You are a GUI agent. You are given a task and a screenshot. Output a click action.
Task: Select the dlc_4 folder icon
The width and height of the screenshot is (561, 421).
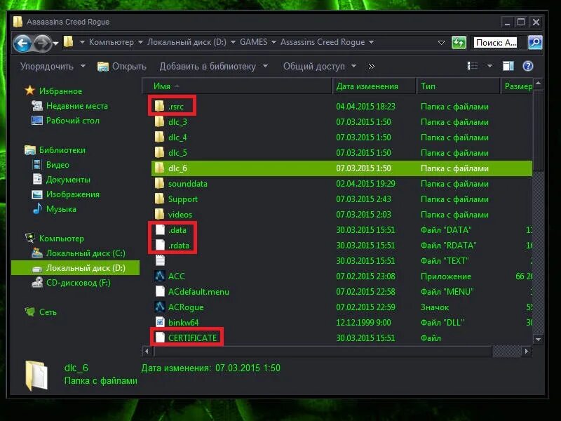pyautogui.click(x=159, y=137)
